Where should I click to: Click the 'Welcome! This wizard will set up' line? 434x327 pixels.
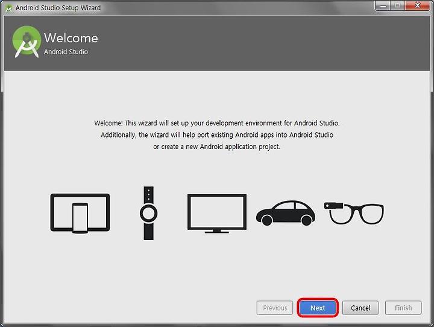(x=217, y=123)
